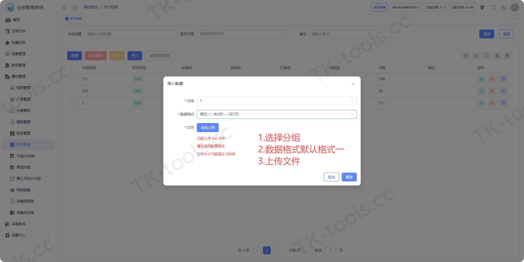Click the 重置回退数据 button
Image resolution: width=524 pixels, height=262 pixels.
160,56
